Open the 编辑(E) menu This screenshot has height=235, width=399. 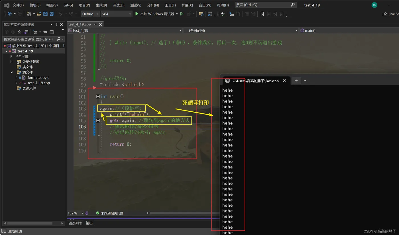pos(35,5)
